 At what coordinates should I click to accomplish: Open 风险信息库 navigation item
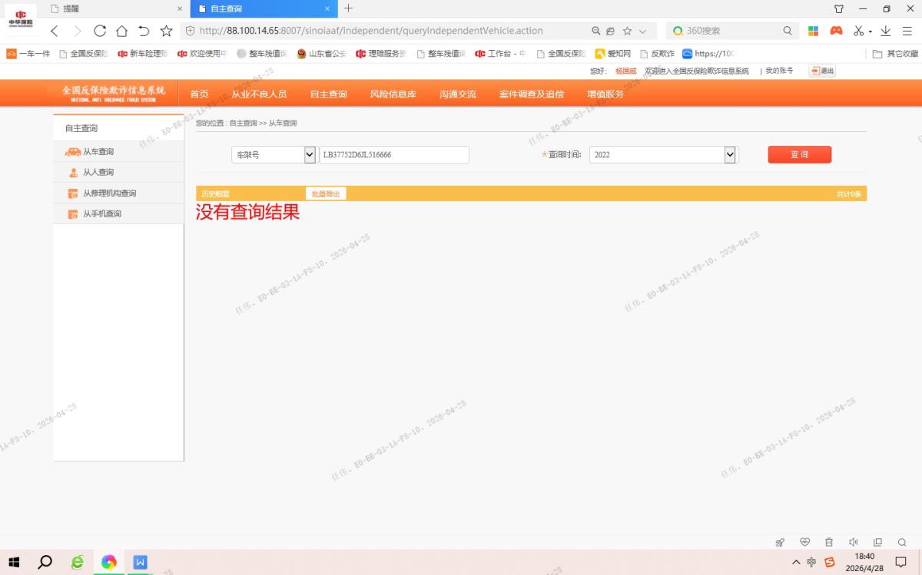point(393,94)
